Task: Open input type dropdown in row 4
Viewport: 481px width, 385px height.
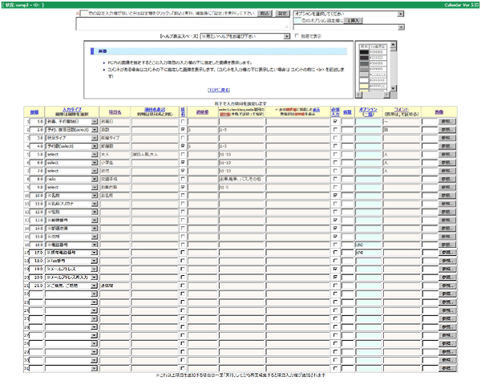Action: (x=71, y=146)
